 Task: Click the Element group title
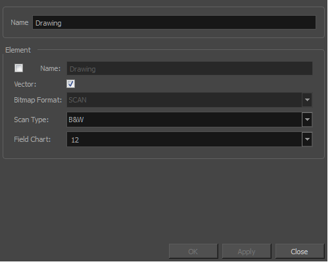click(x=18, y=50)
